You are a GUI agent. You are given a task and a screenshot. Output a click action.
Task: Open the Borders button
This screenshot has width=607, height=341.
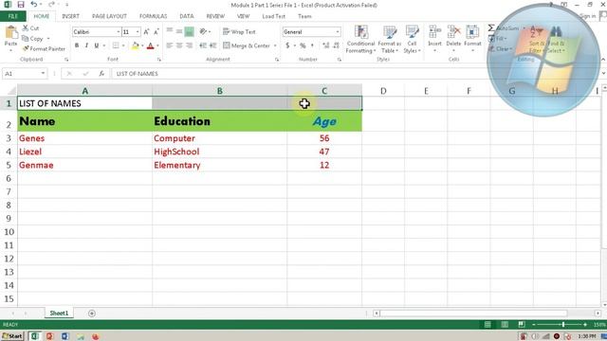coord(116,45)
